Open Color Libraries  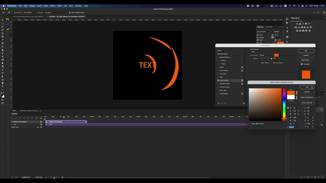click(x=307, y=103)
